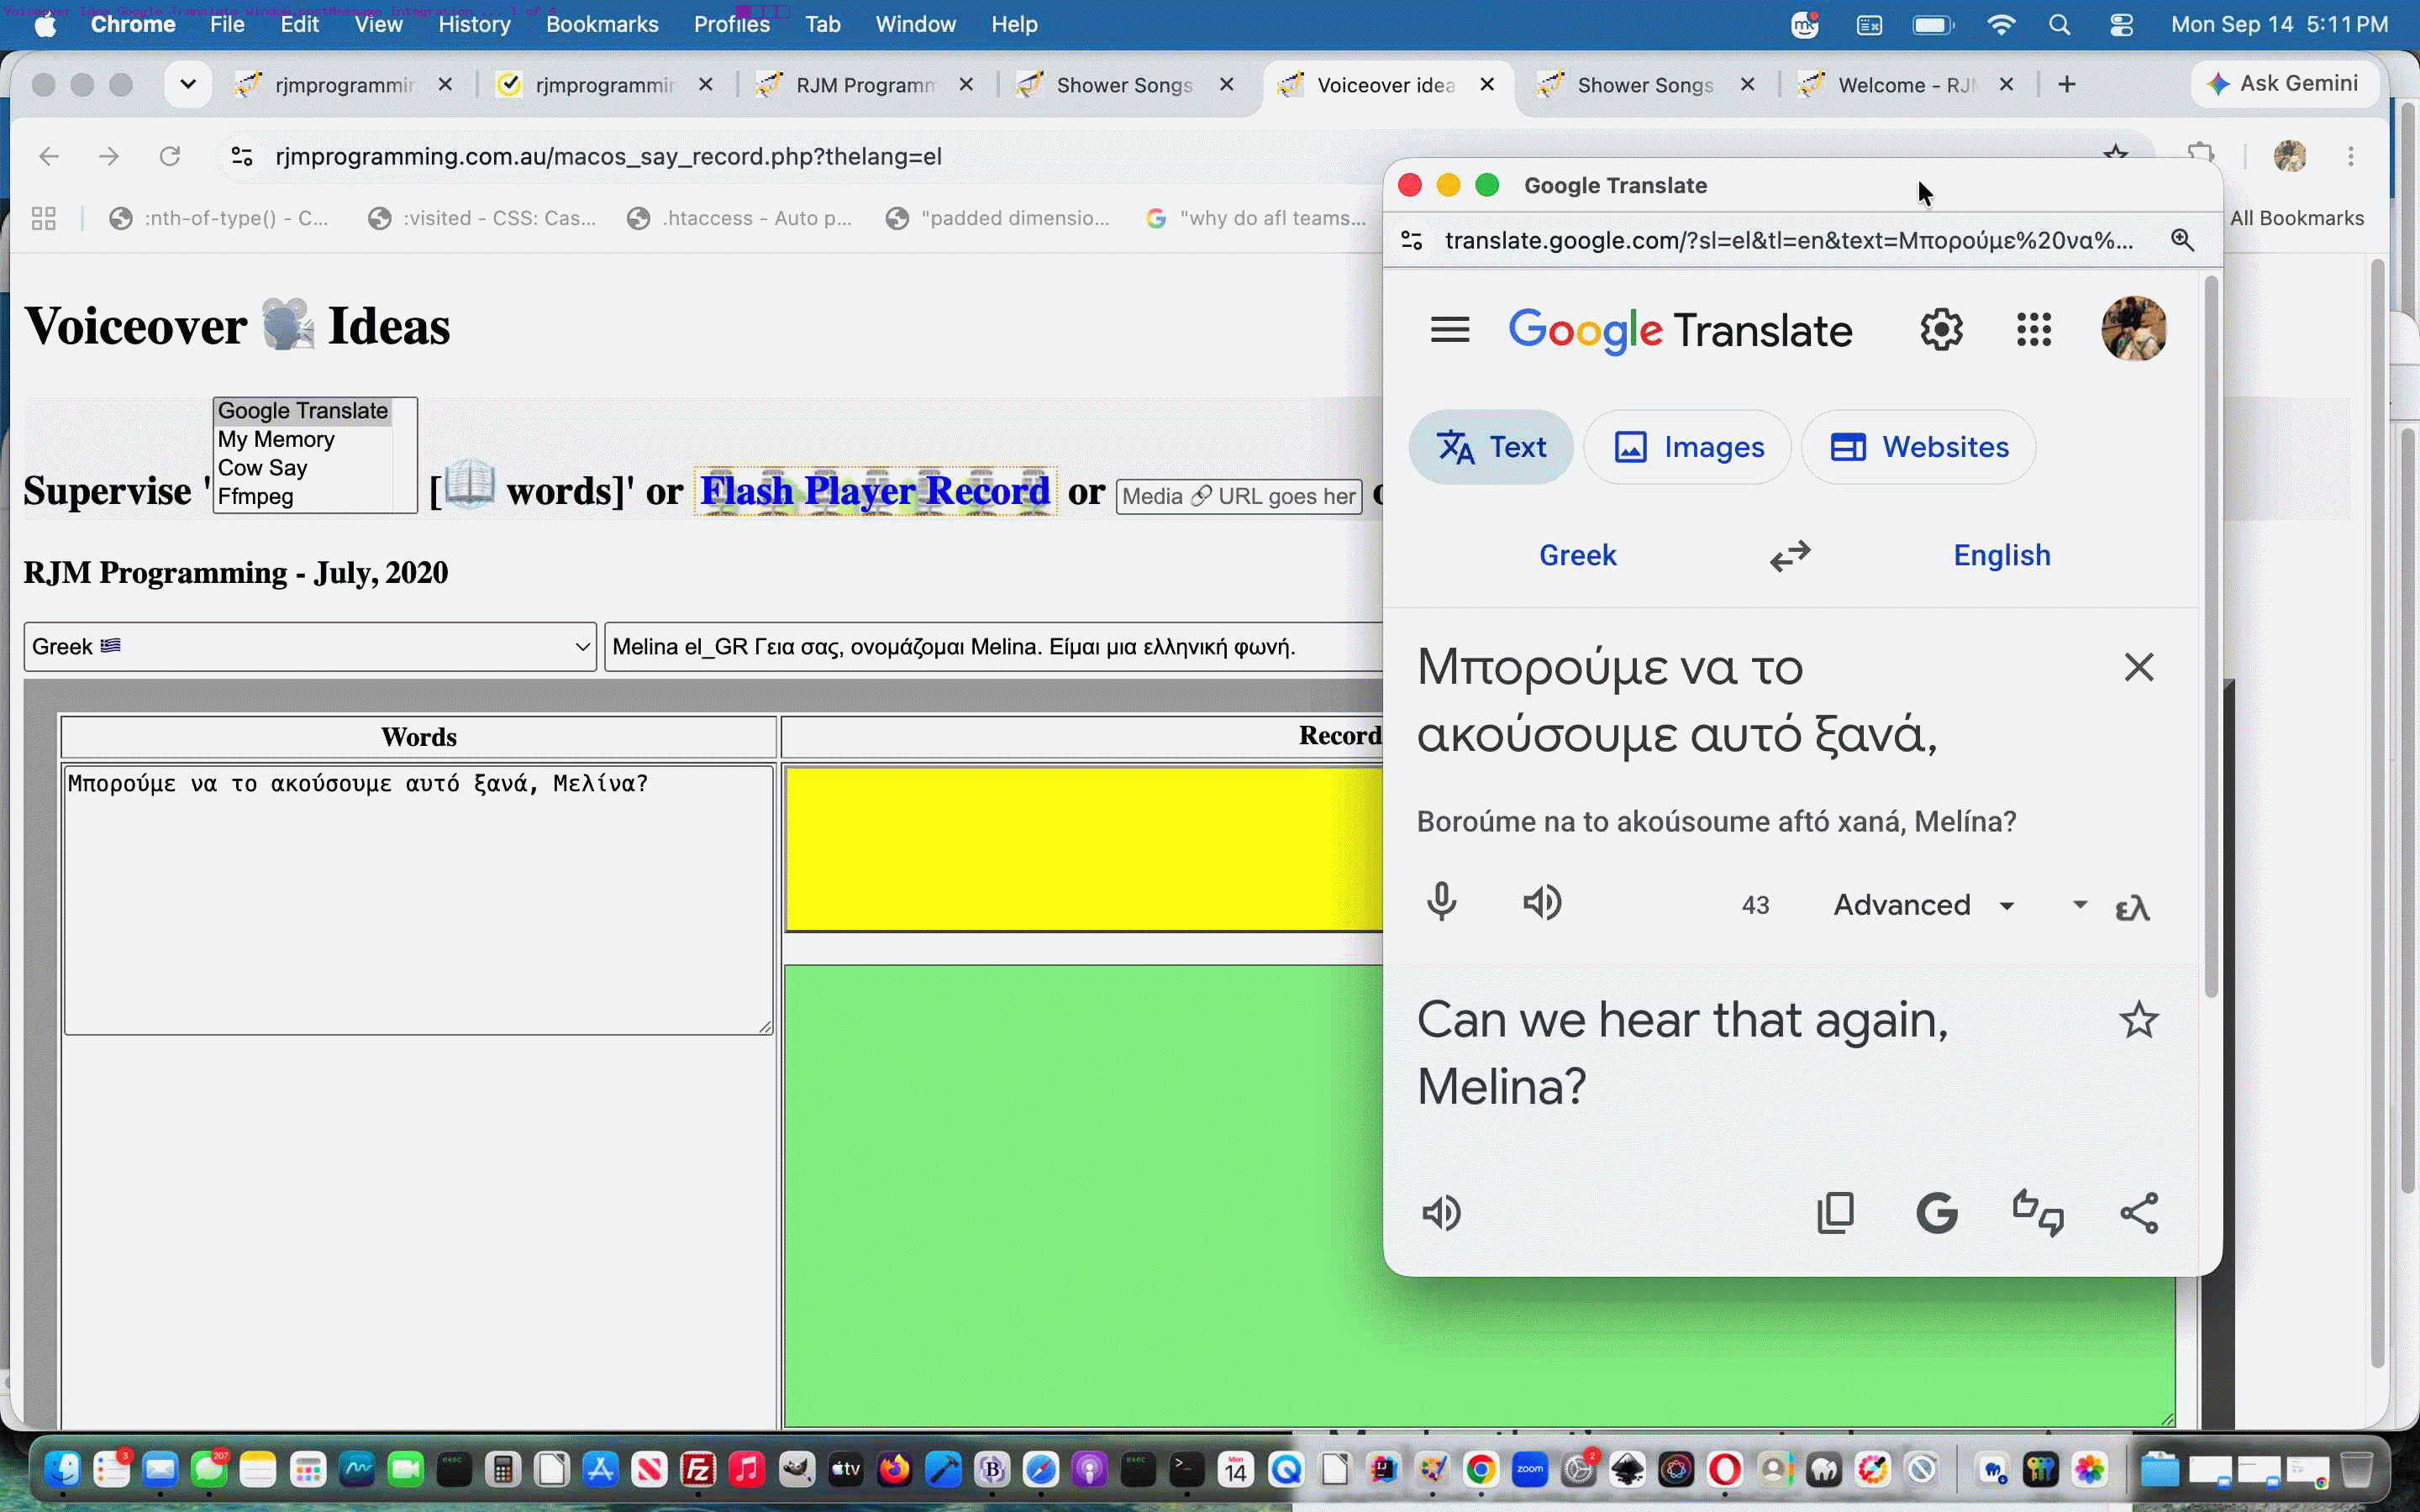The height and width of the screenshot is (1512, 2420).
Task: Clear the Greek source text
Action: pos(2138,667)
